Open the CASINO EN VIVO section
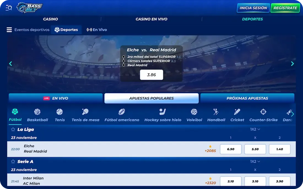The image size is (303, 189). point(151,19)
